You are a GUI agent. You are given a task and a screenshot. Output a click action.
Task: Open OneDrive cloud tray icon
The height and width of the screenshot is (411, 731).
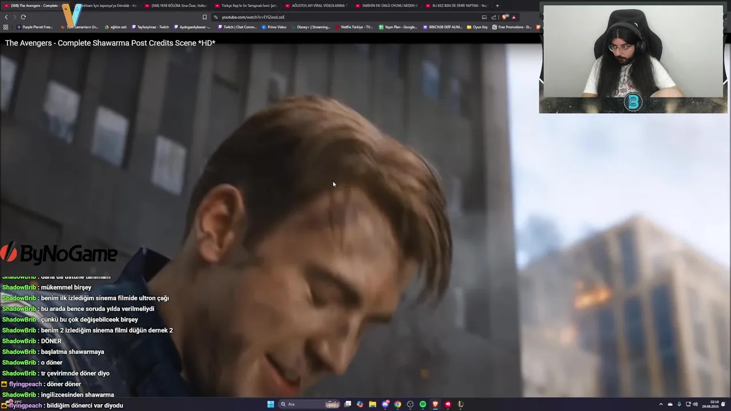(x=670, y=404)
